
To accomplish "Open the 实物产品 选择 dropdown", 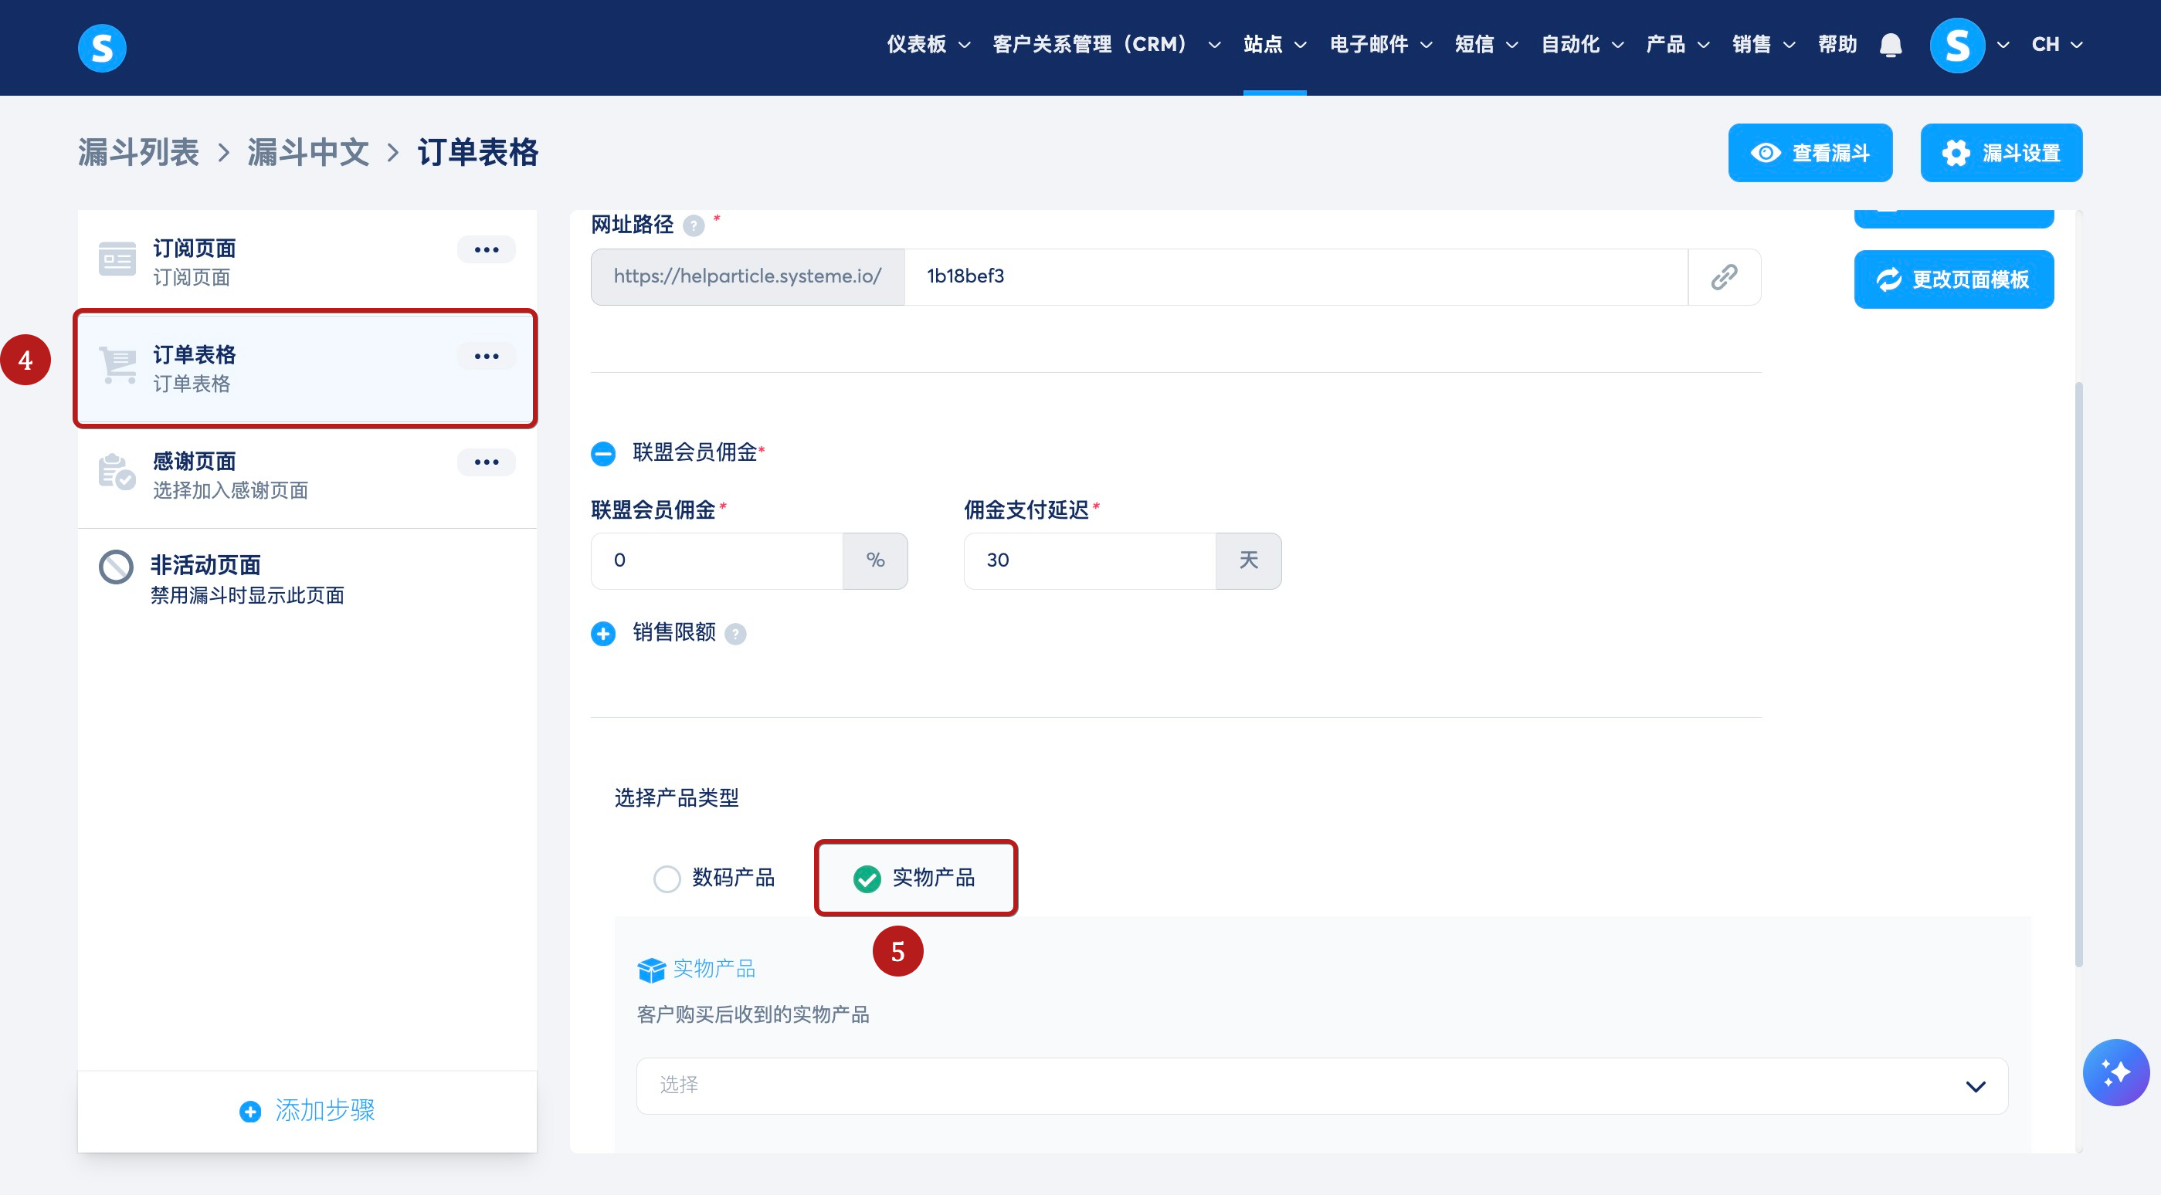I will pos(1321,1086).
